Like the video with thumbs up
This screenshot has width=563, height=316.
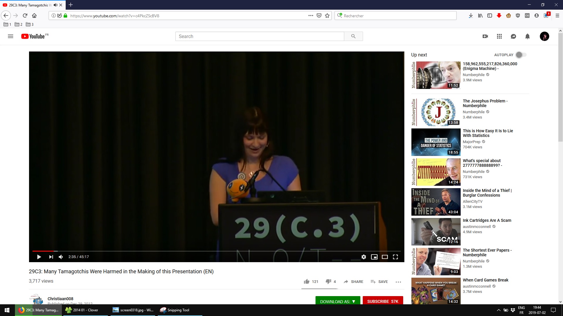[x=307, y=281]
